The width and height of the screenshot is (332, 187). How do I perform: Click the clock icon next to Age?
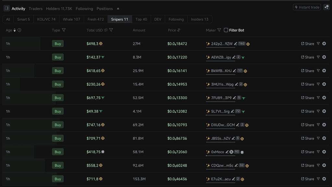pos(19,30)
